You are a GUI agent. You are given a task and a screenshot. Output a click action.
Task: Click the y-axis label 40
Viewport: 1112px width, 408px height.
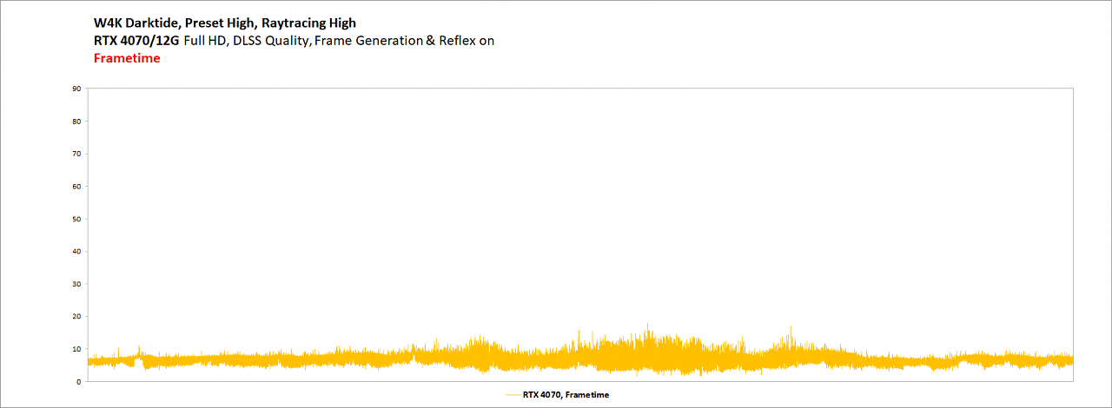77,252
